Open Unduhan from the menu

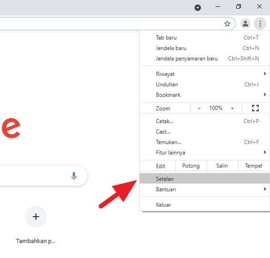[205, 84]
